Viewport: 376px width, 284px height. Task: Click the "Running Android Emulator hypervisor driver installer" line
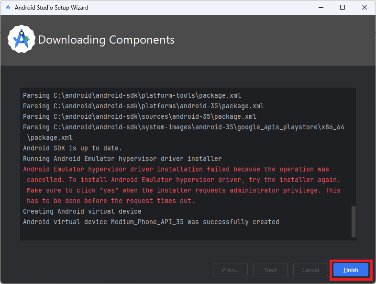122,159
